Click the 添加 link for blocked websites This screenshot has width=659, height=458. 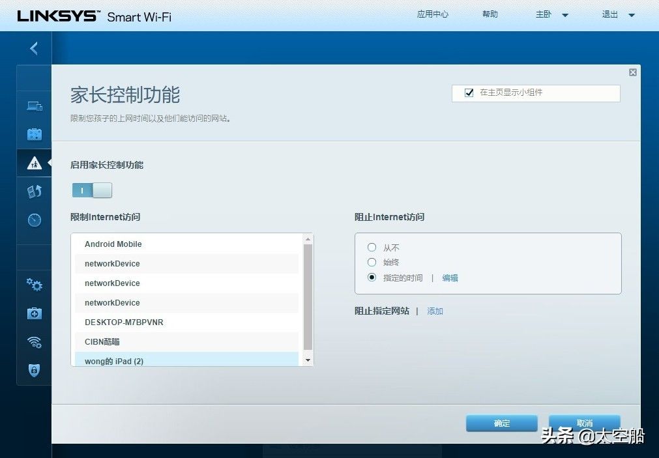coord(435,311)
